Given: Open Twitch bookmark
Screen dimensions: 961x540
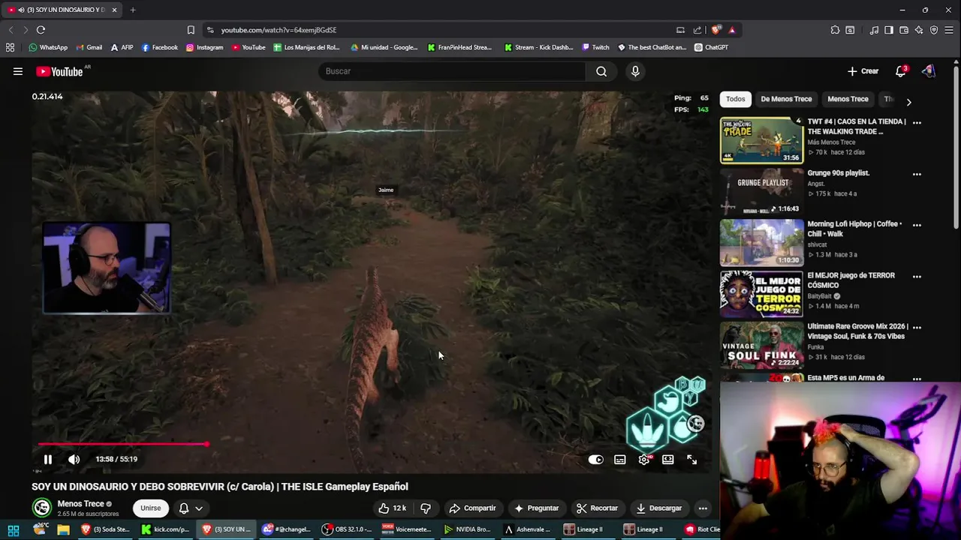Looking at the screenshot, I should pos(595,47).
